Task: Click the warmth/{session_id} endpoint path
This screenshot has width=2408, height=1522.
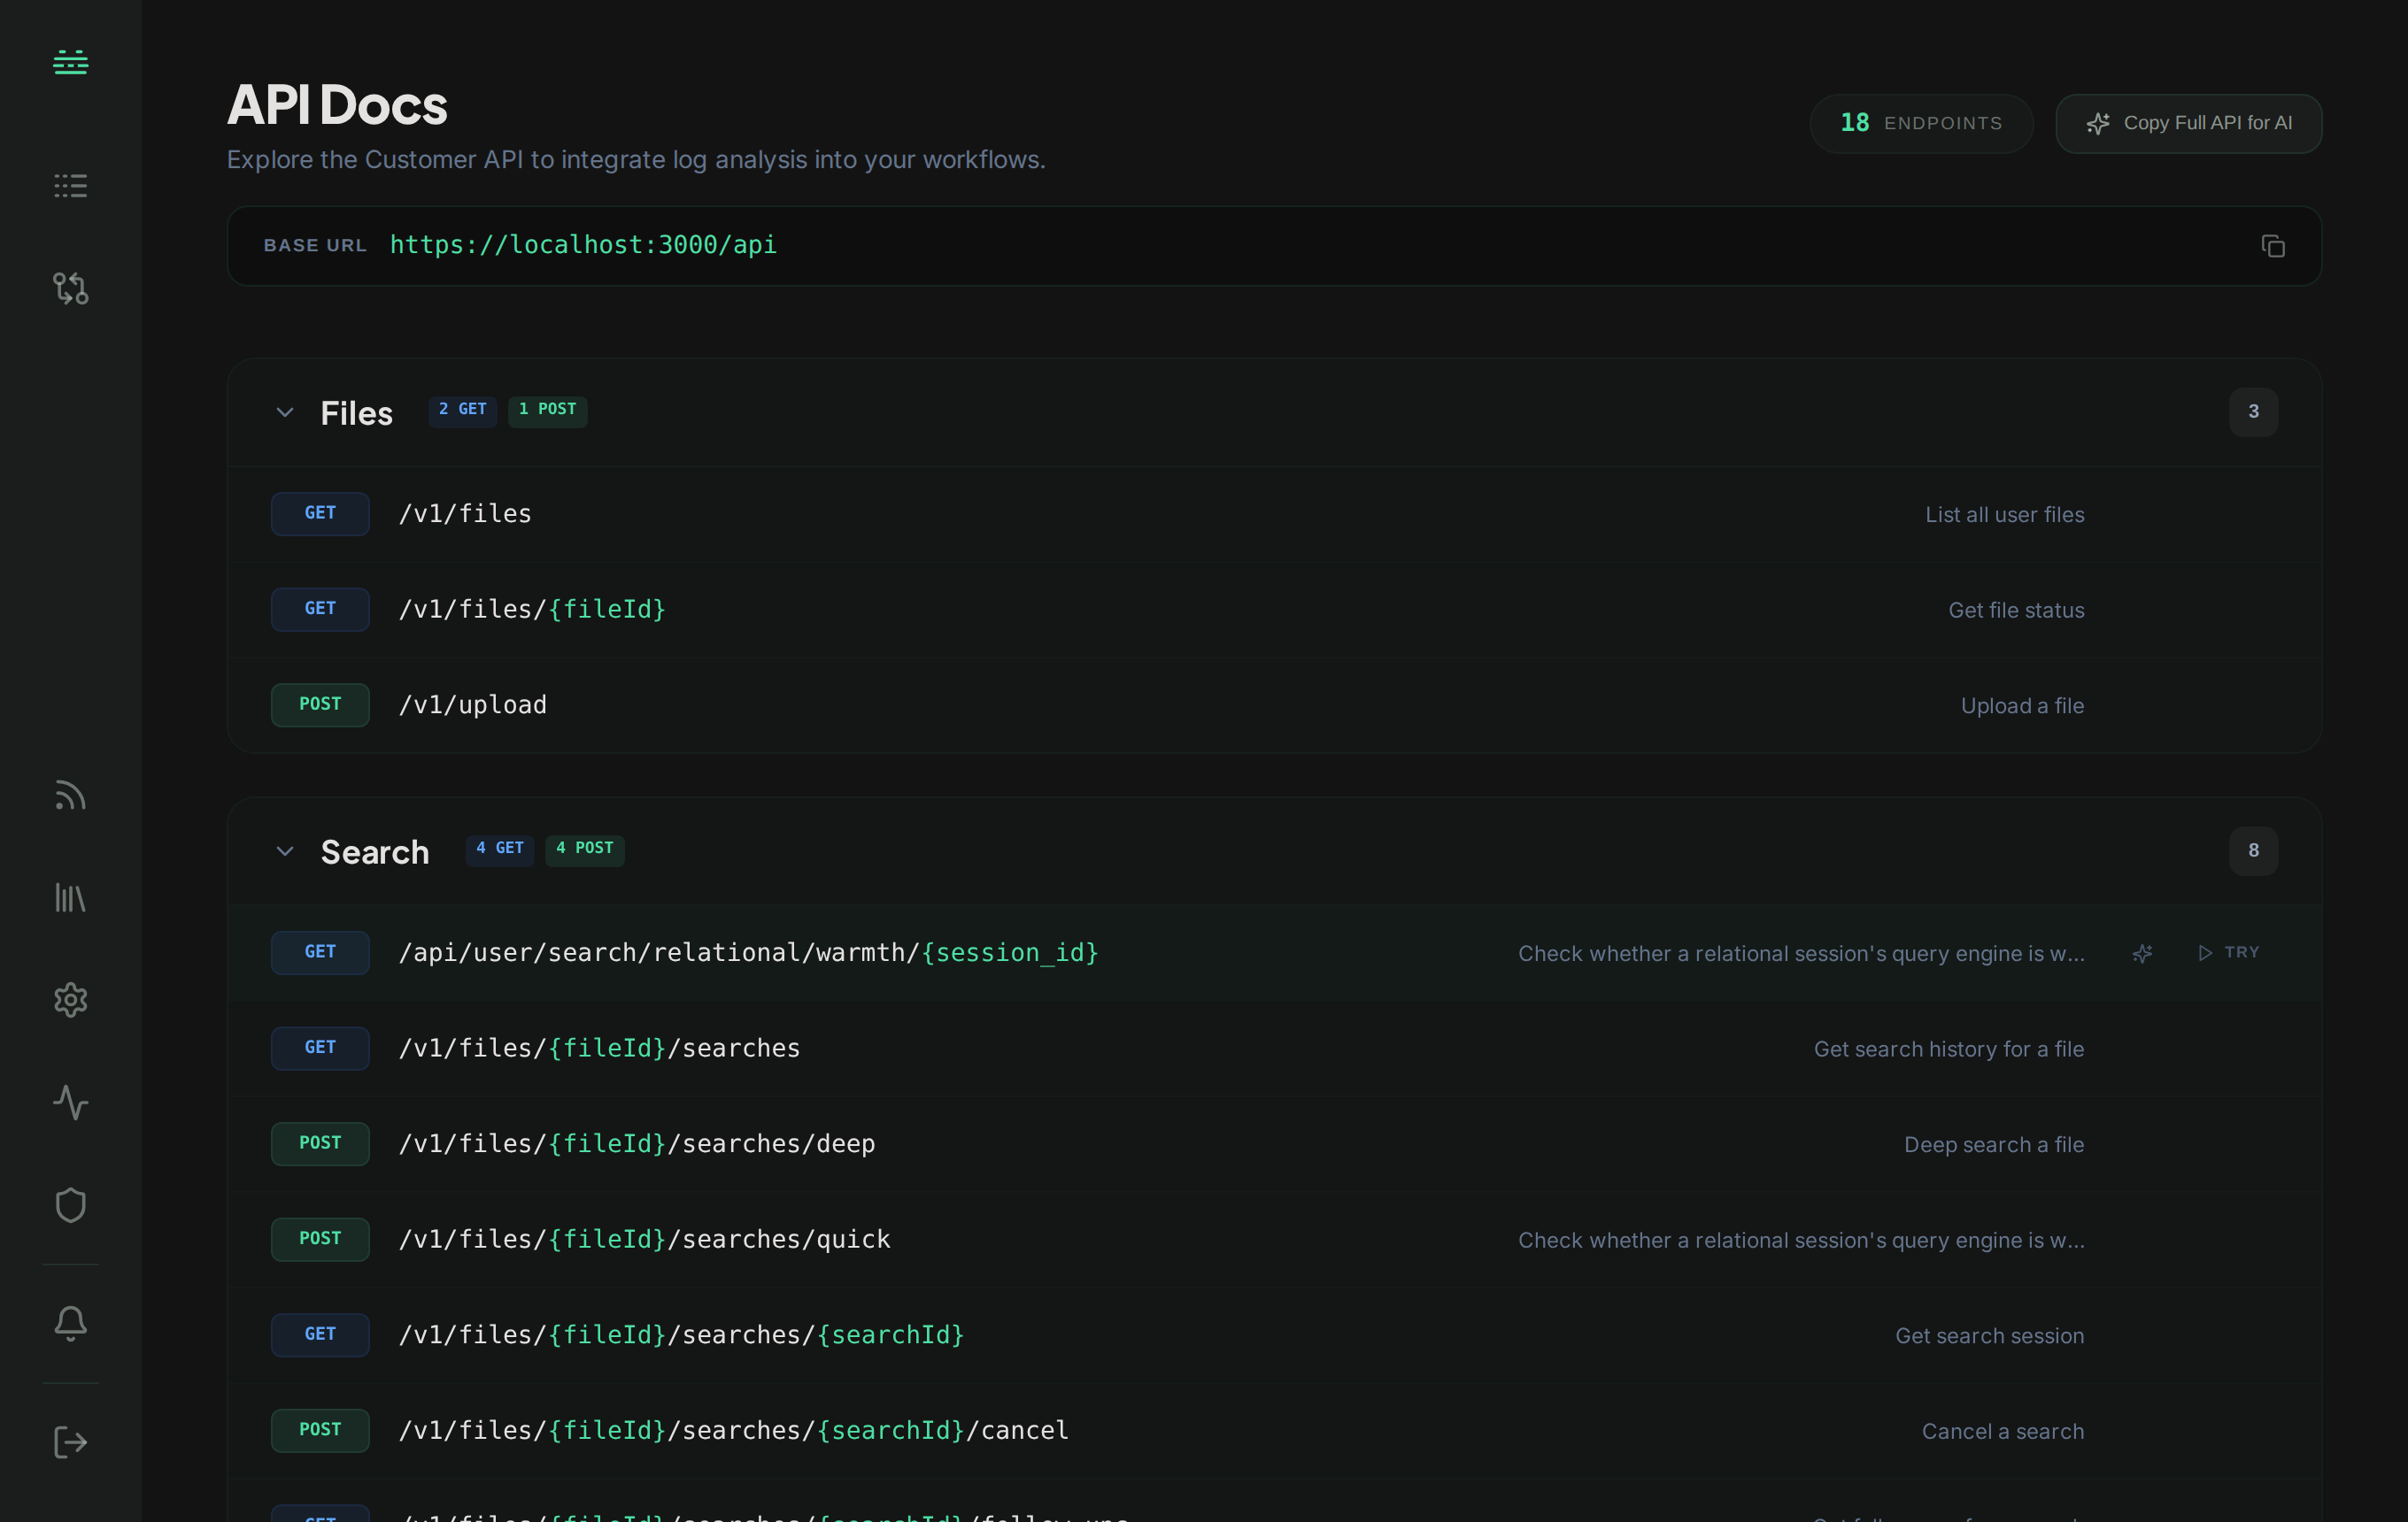Action: click(748, 952)
